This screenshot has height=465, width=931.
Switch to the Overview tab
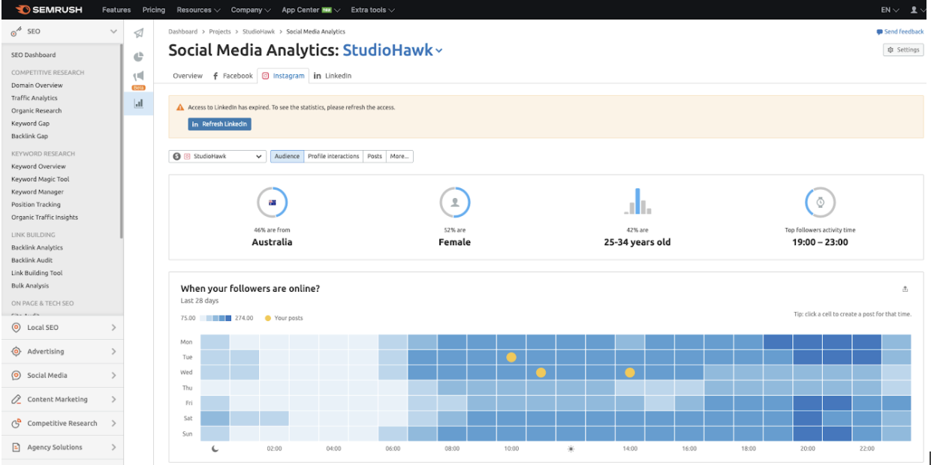(188, 76)
